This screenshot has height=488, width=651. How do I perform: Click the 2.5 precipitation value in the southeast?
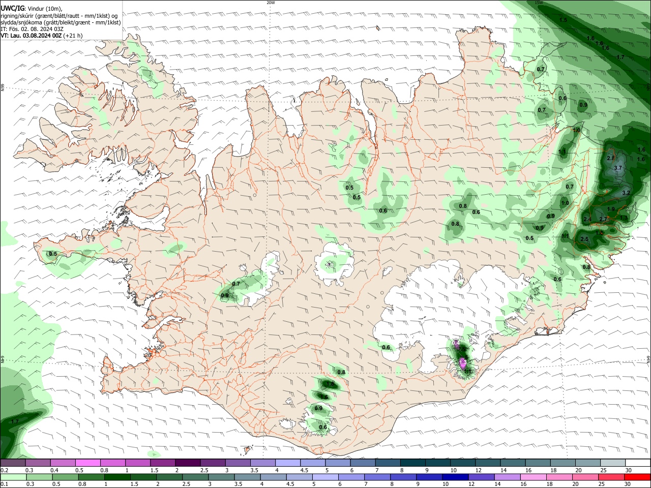(x=584, y=239)
